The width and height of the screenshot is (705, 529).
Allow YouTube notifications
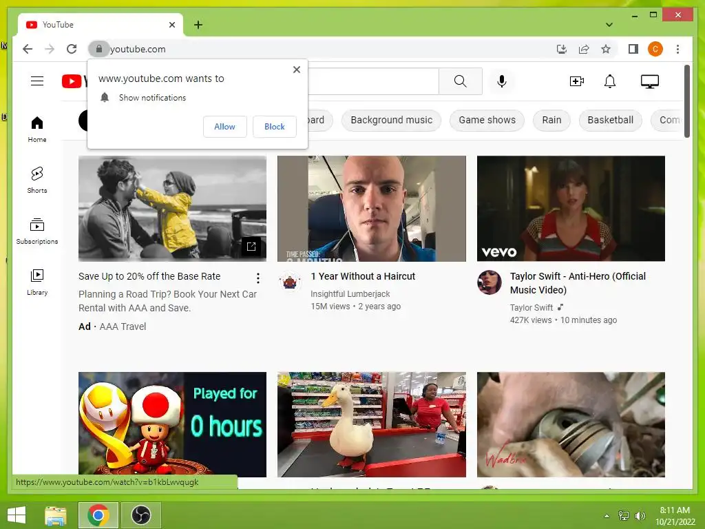(225, 127)
